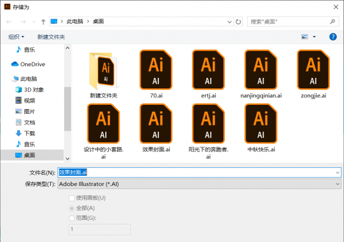Viewport: 344px width, 242px height.
Task: Open 3D 对象 in the sidebar
Action: pyautogui.click(x=30, y=89)
